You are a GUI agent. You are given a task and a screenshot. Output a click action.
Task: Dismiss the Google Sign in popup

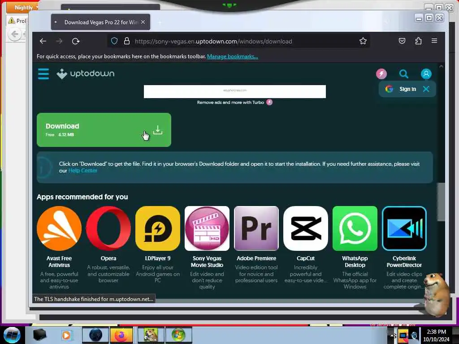coord(426,89)
